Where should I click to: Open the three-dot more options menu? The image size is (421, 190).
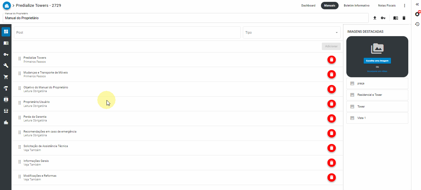404,6
